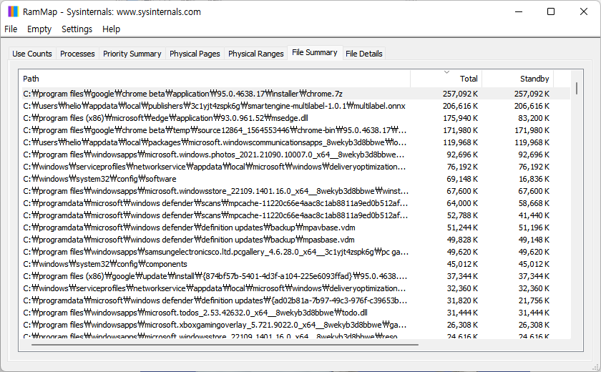The image size is (601, 372).
Task: Minimize the RamMap window
Action: (519, 12)
